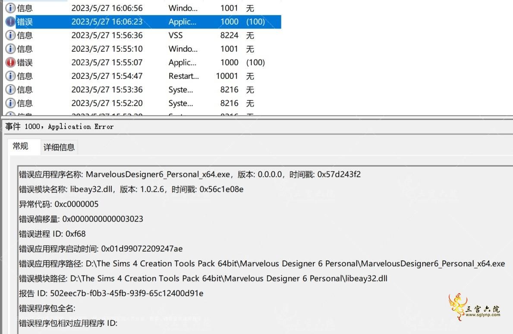
Task: Click the 信息 level label in the VSS row
Action: coord(25,35)
